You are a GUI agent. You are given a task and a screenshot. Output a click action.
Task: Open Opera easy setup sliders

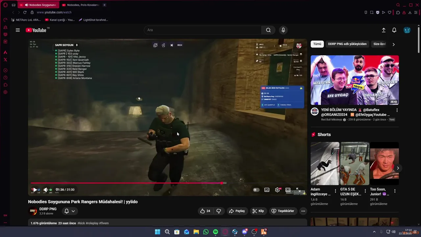point(416,13)
